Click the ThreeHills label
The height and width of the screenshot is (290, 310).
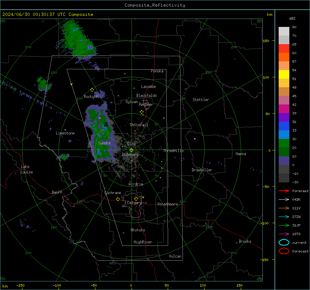173,151
